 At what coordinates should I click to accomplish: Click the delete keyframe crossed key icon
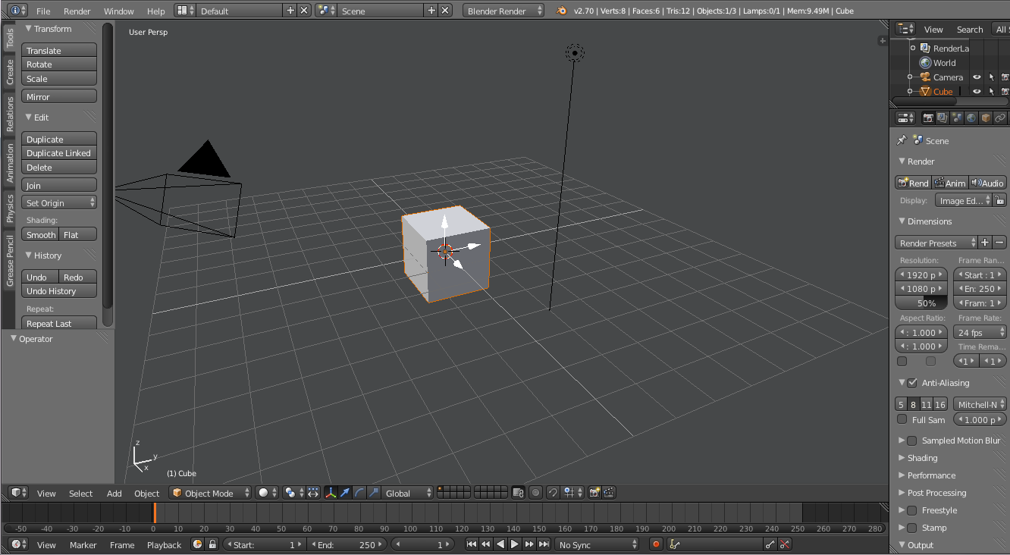click(x=785, y=544)
